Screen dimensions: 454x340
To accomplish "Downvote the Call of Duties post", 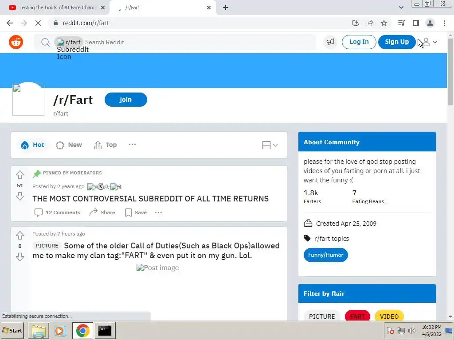I will tap(20, 257).
